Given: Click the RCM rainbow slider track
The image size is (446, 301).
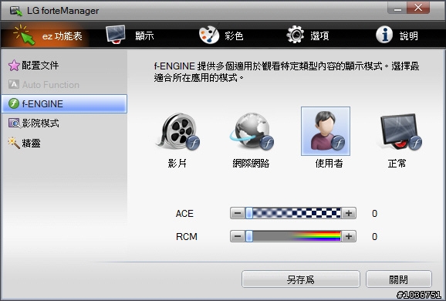Looking at the screenshot, I should [x=293, y=236].
